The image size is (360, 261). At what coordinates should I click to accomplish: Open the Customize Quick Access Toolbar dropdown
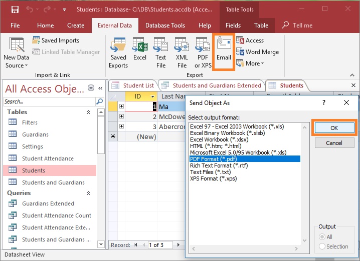65,9
